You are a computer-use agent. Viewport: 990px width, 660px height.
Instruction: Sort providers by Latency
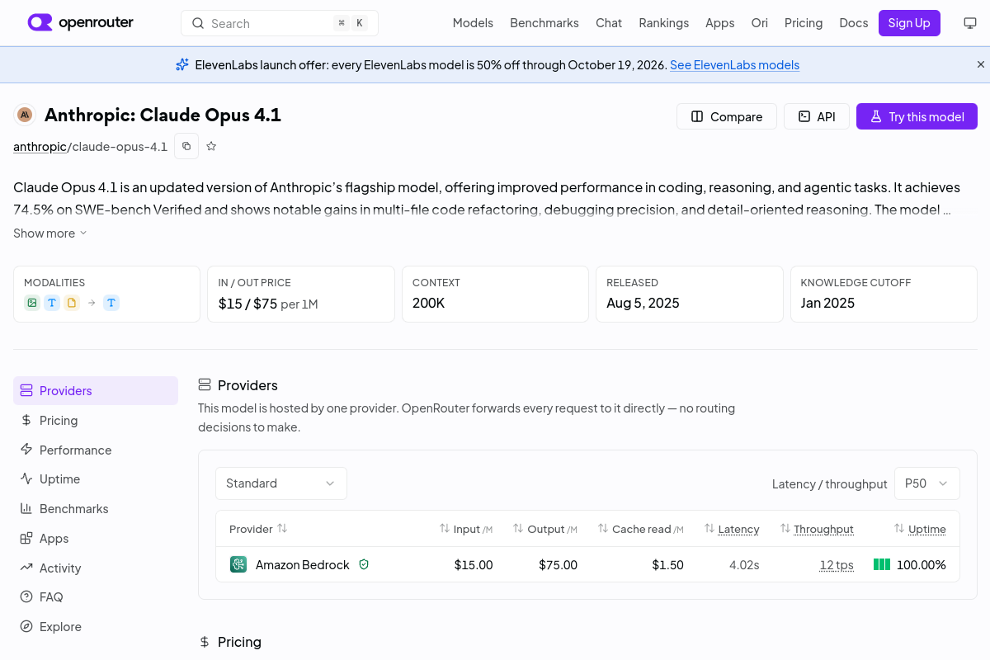[x=732, y=529]
